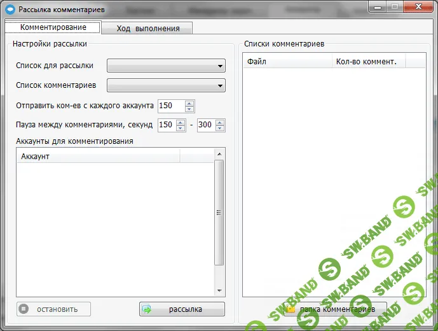This screenshot has width=438, height=331.
Task: Click the accounts list scroll-up arrow
Action: click(219, 154)
